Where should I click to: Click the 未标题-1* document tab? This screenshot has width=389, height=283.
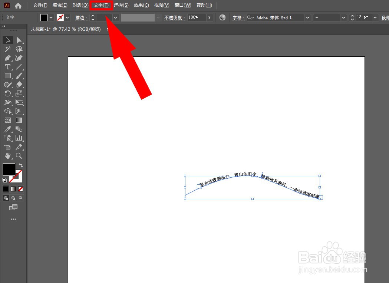[66, 29]
